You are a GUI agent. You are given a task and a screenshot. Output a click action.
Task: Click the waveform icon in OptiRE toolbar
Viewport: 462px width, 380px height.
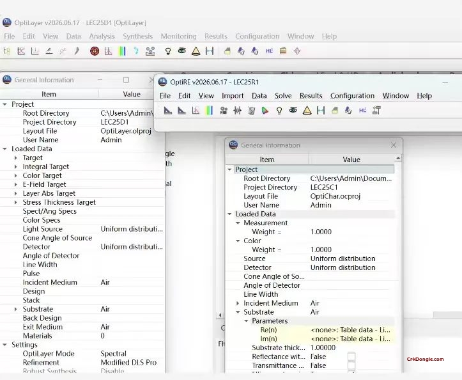(x=237, y=111)
